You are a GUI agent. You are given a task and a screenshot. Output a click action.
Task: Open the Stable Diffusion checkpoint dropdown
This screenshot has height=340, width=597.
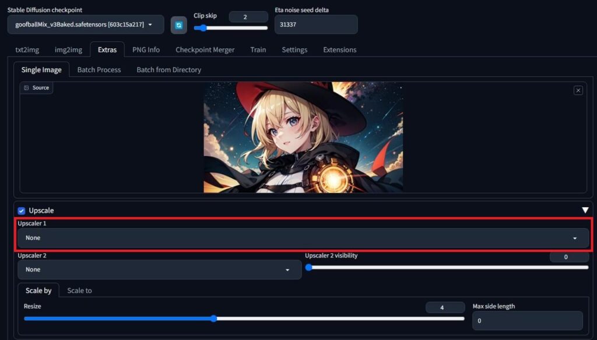86,24
